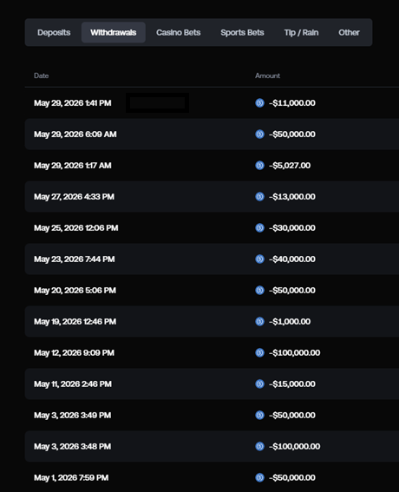Click the coin icon beside -$1,000.00
399x492 pixels.
[x=259, y=322]
